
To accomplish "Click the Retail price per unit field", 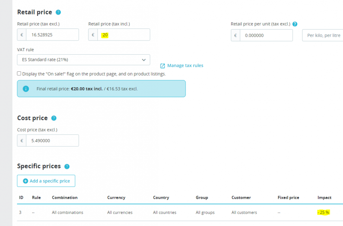I will click(x=266, y=35).
